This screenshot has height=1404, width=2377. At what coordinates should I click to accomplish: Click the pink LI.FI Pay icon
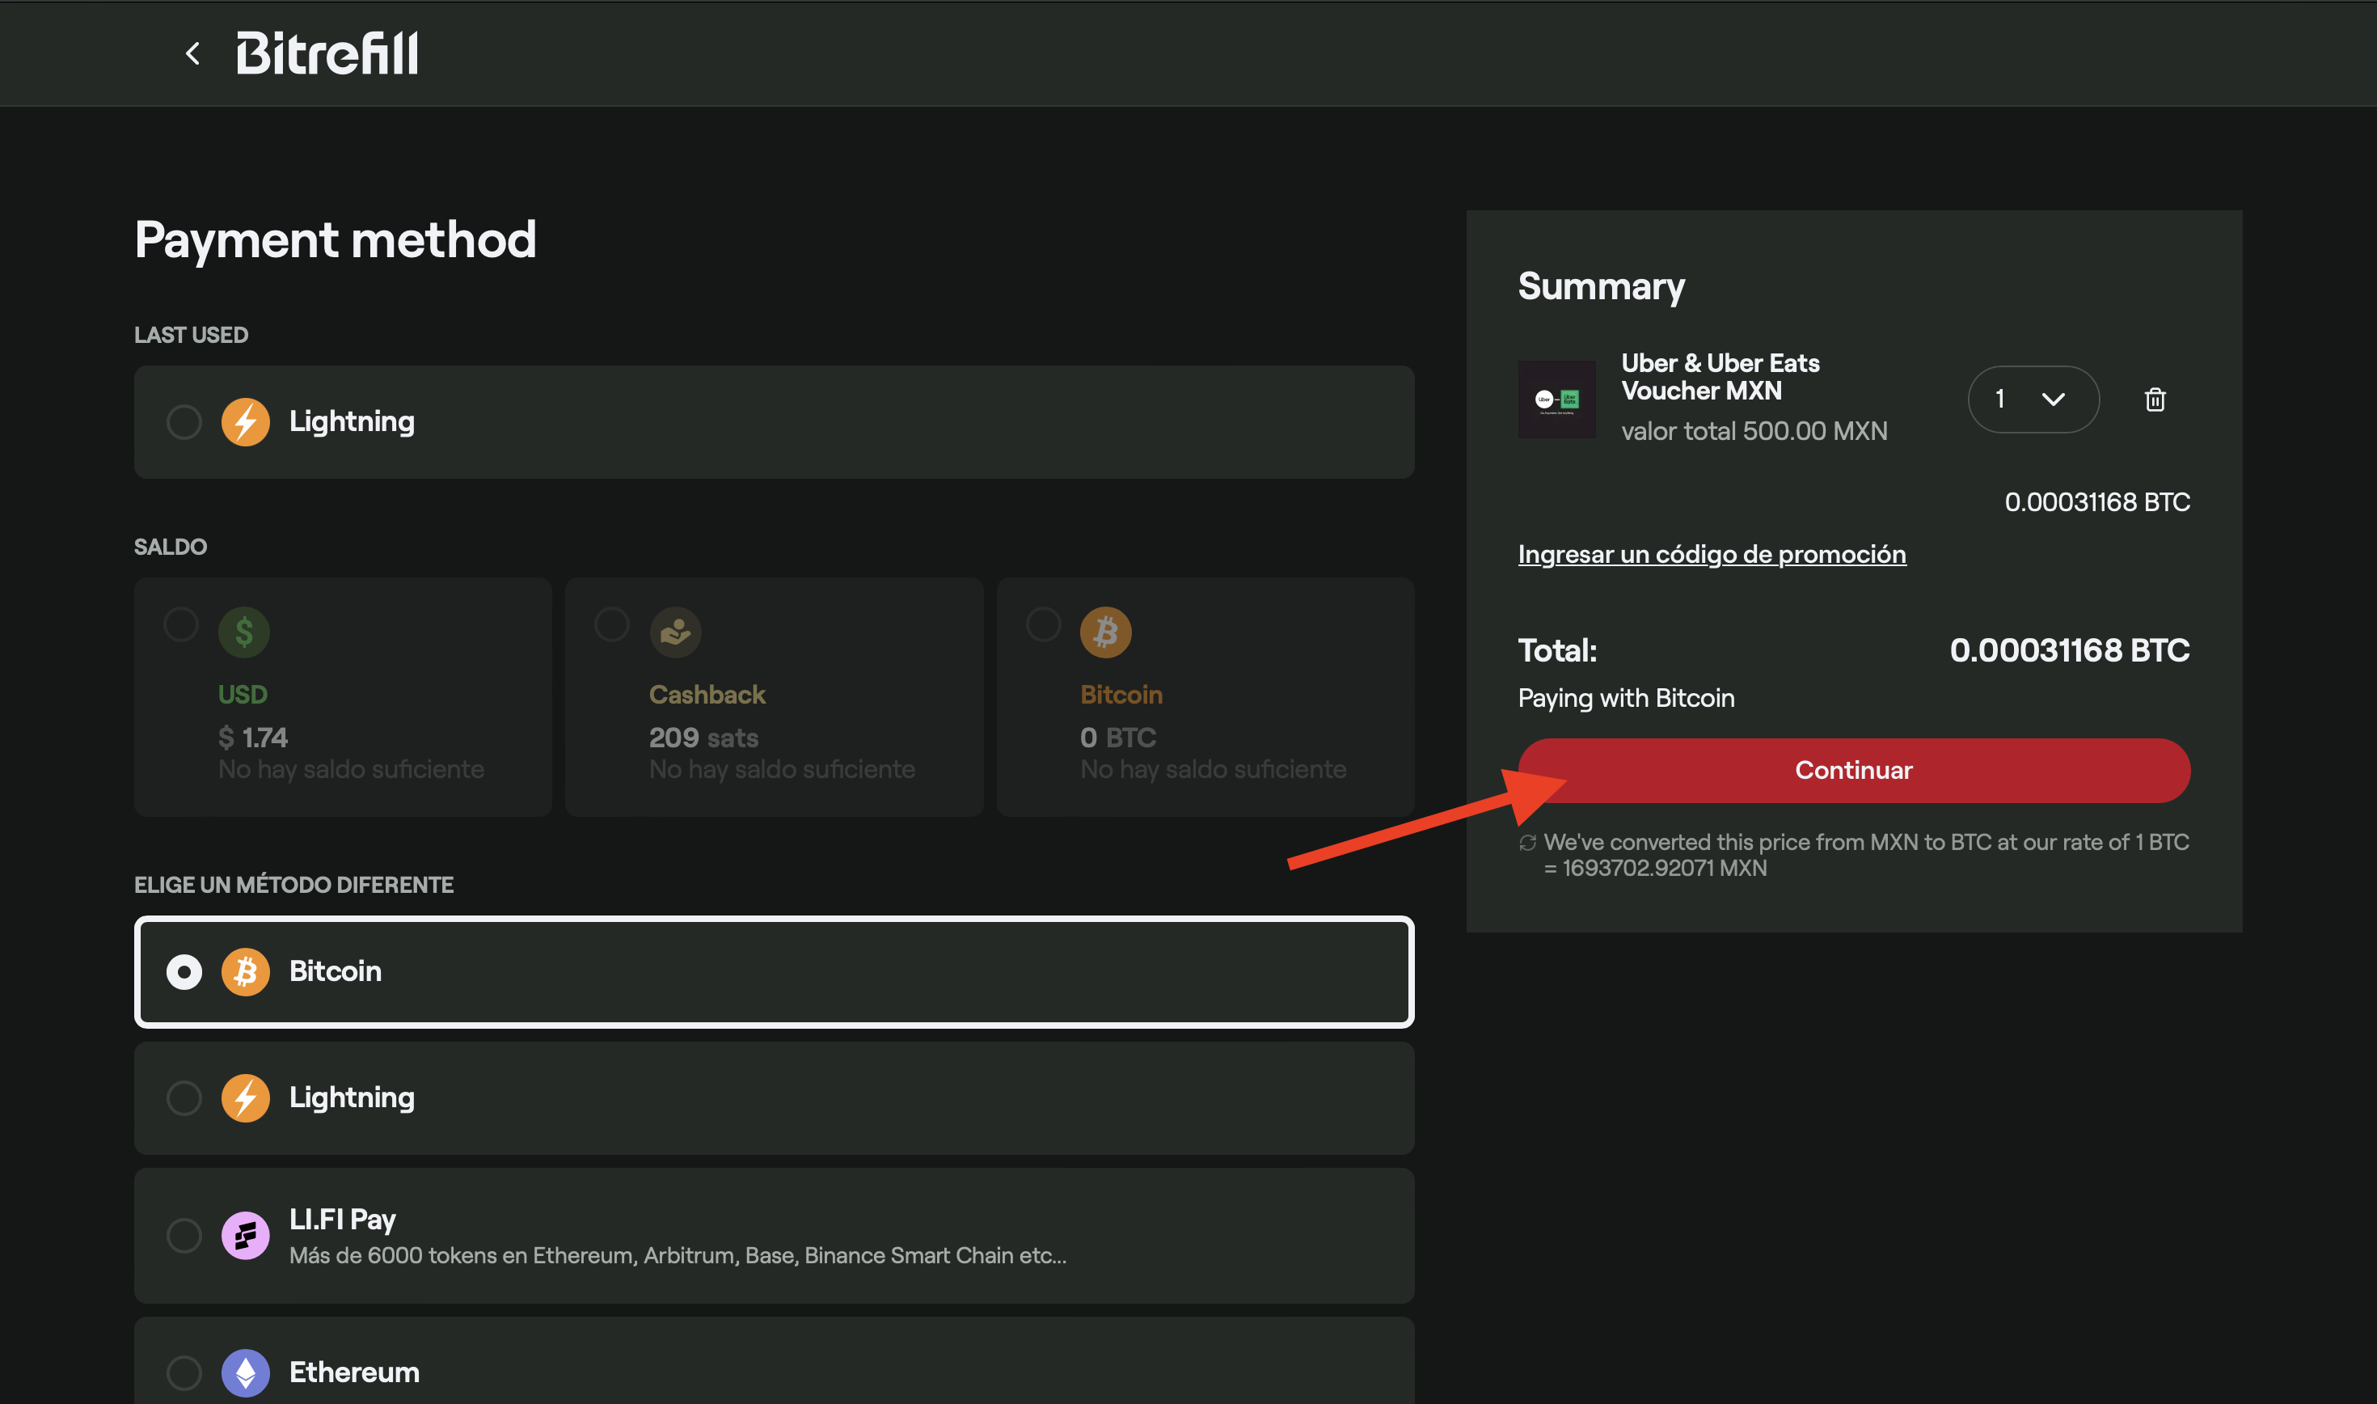[x=246, y=1236]
